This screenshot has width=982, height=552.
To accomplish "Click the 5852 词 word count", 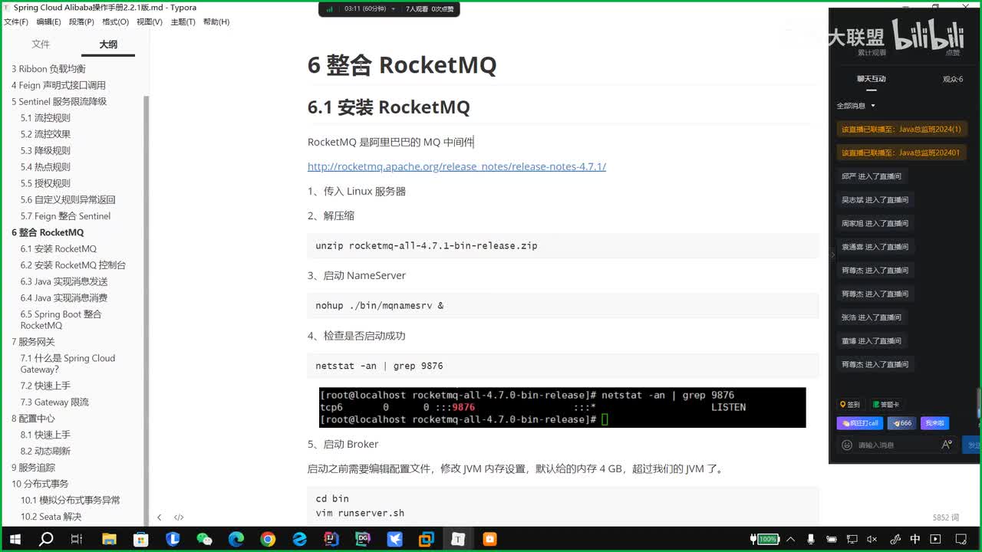I will pos(945,517).
